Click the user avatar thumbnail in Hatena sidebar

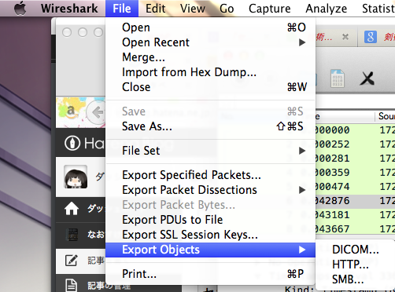point(76,177)
